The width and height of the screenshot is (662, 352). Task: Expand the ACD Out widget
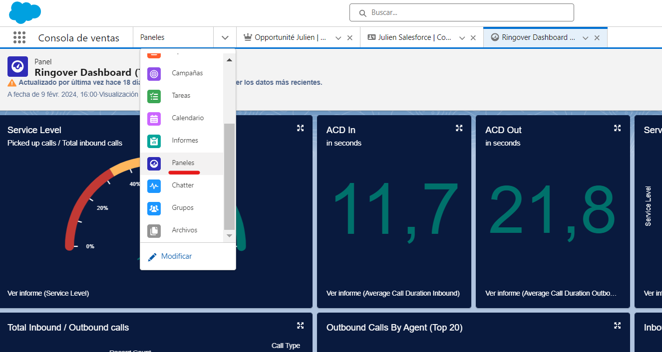click(x=618, y=128)
